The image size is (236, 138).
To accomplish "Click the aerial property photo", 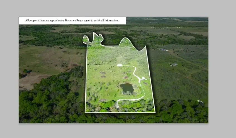I will pos(113,70).
